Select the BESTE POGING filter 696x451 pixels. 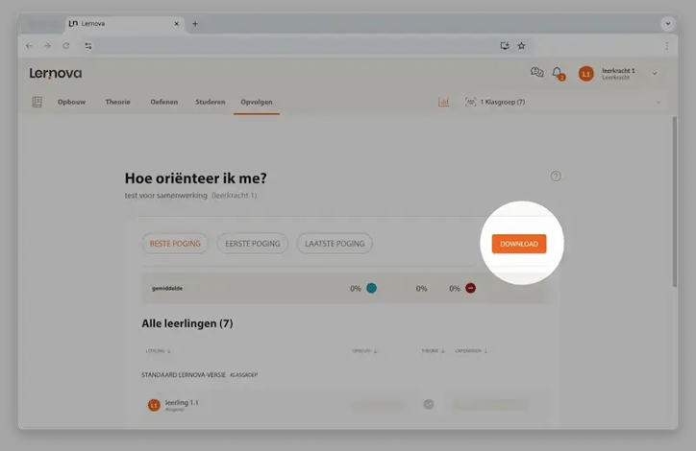point(175,243)
